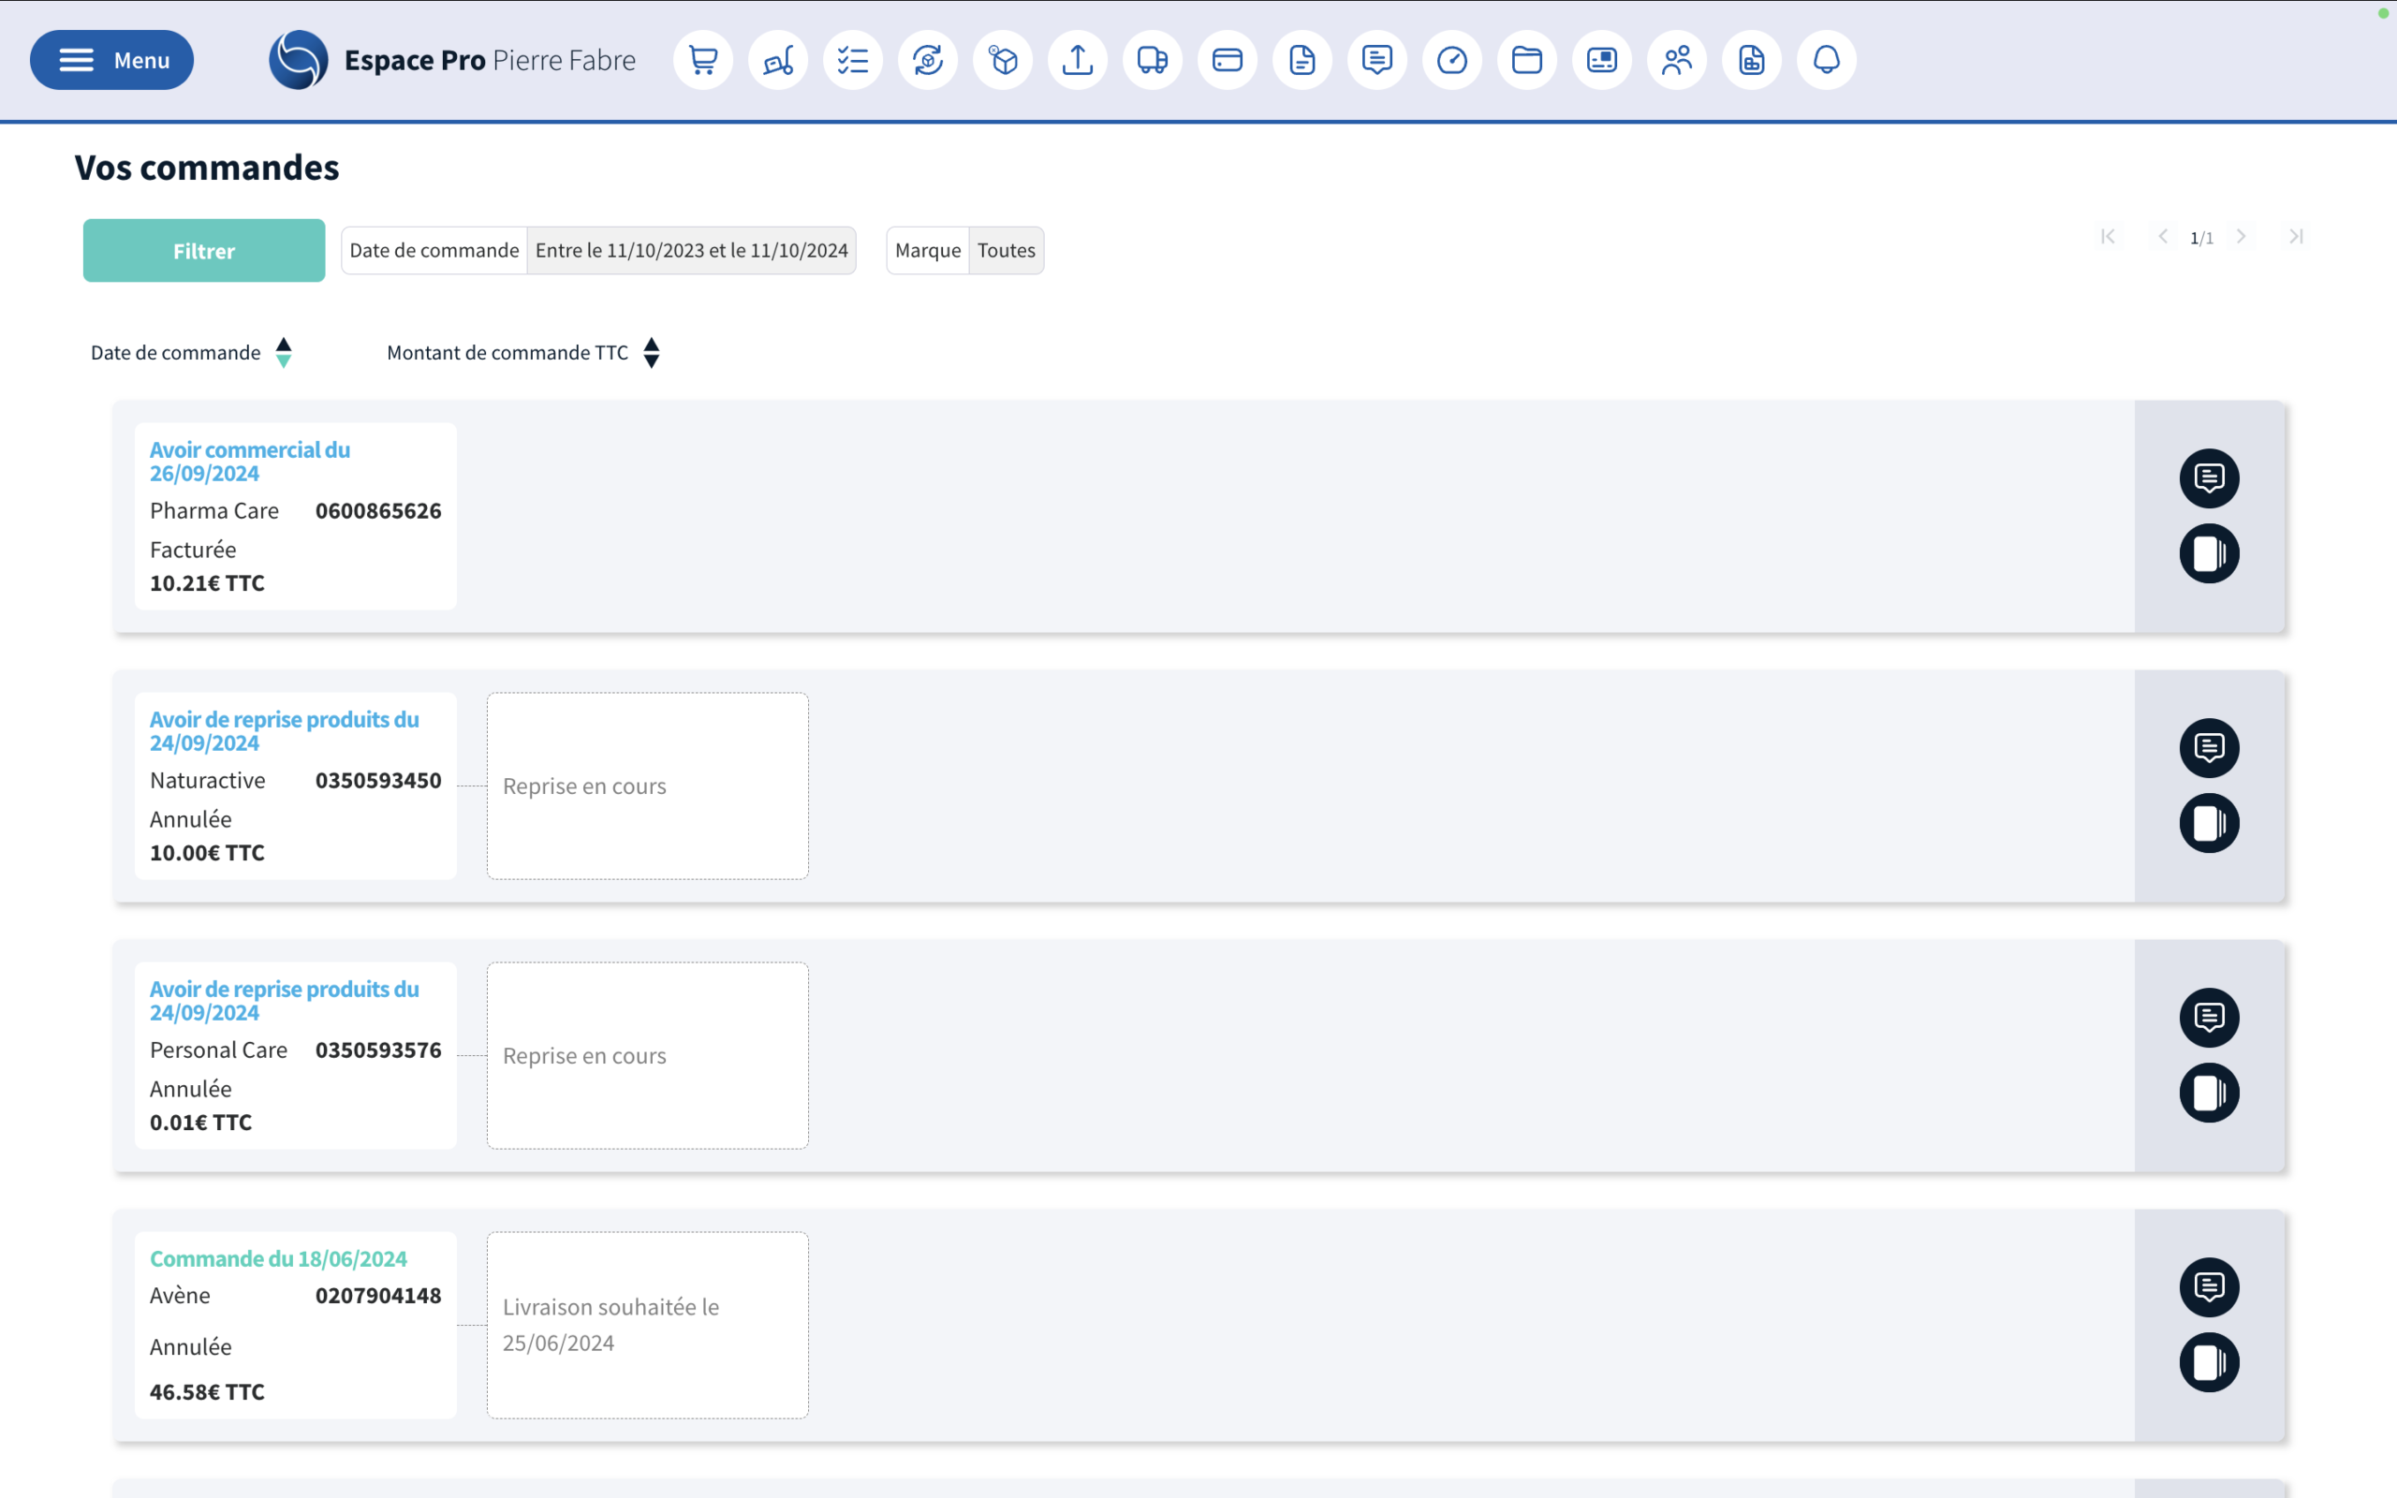Open the checklist icon in the header
Viewport: 2397px width, 1498px height.
(x=853, y=61)
